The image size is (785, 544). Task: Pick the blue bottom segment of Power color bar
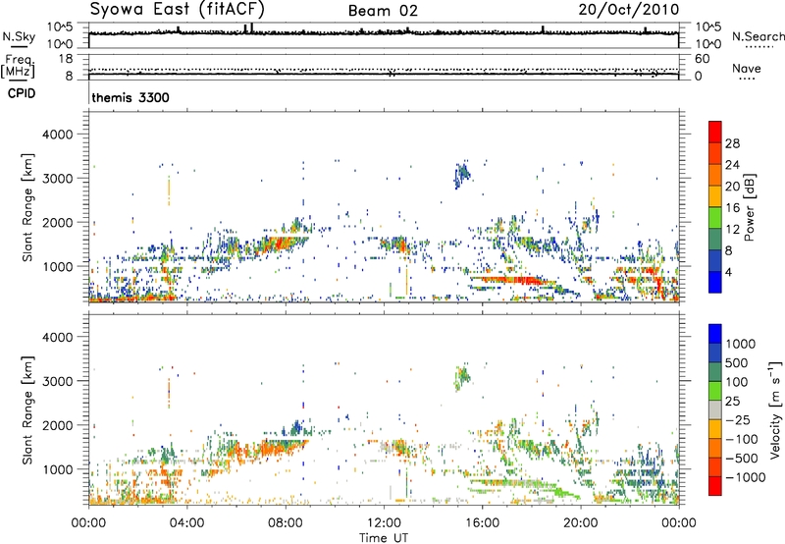[x=715, y=282]
